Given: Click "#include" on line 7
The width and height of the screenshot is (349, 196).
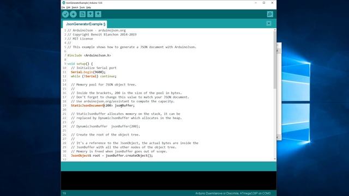Looking at the screenshot, I should tap(75, 56).
